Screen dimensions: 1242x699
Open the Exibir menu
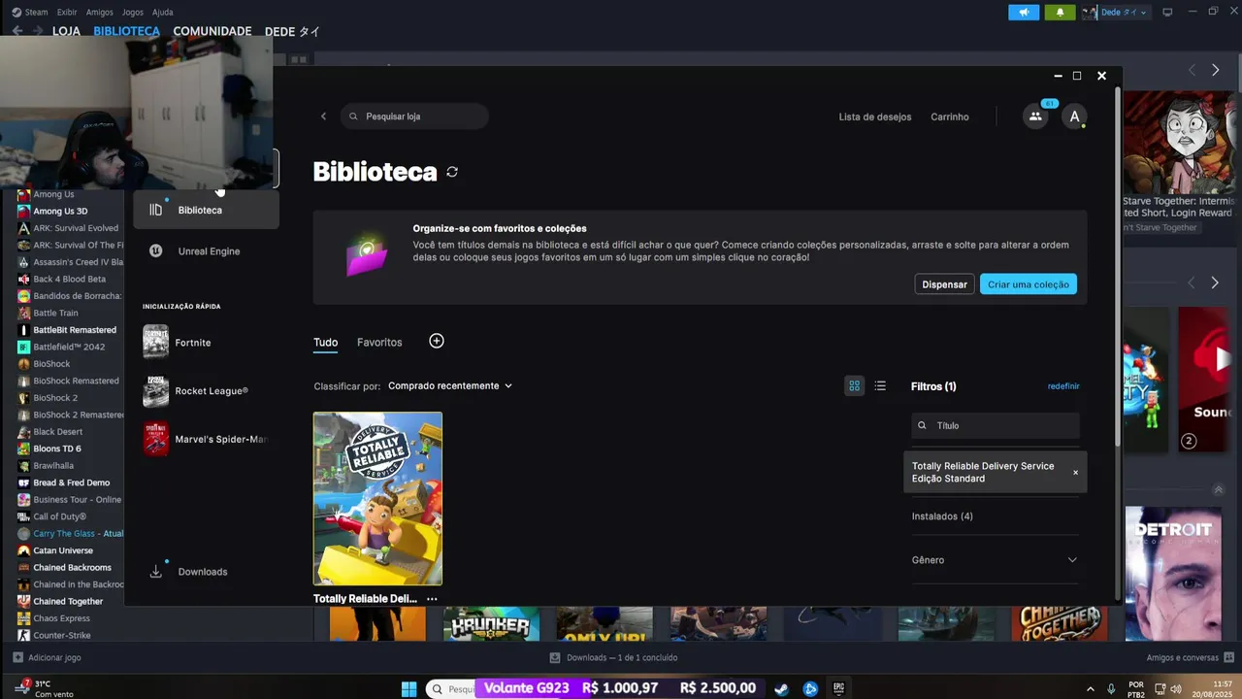point(67,13)
